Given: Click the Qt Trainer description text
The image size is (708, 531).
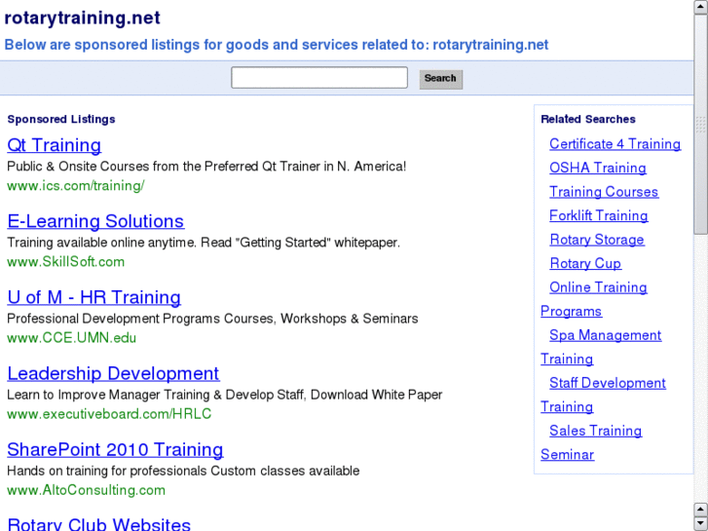Looking at the screenshot, I should coord(206,167).
